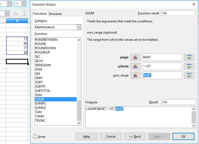
Task: Select SUMIFS in the function list
Action: [56, 103]
